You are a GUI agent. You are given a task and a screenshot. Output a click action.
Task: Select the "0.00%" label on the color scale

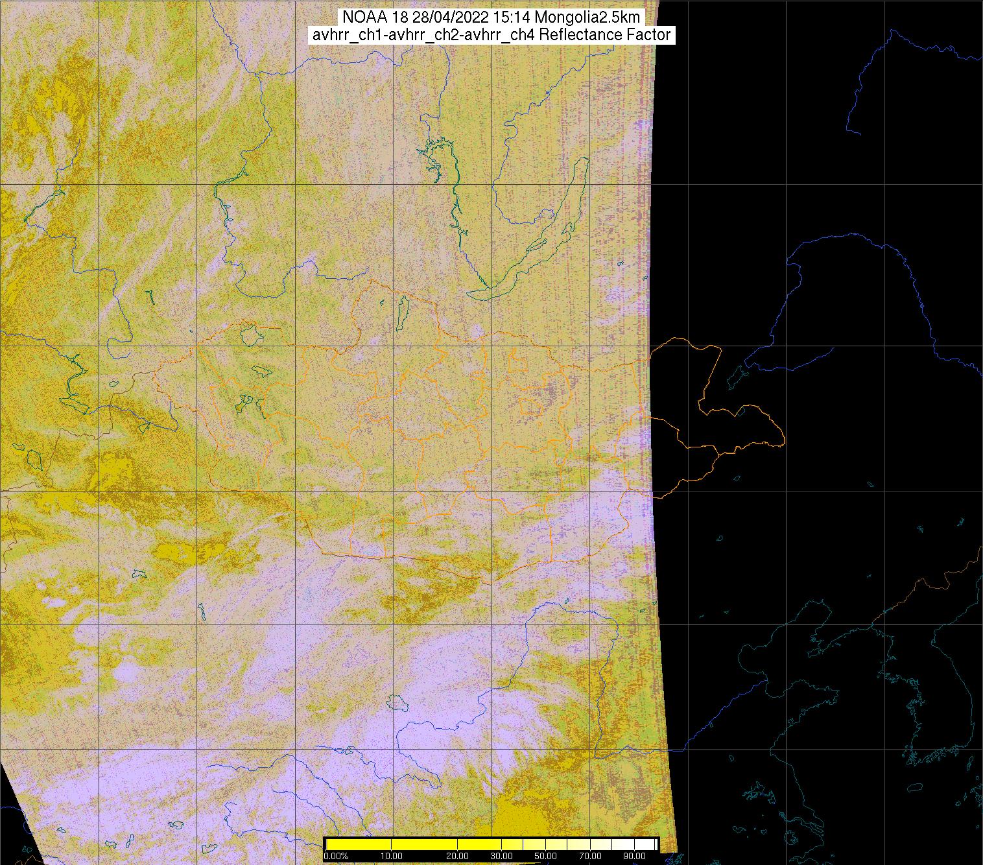pyautogui.click(x=336, y=857)
